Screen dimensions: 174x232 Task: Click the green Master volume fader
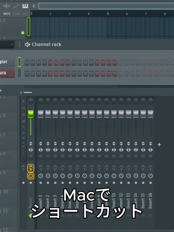(x=31, y=114)
